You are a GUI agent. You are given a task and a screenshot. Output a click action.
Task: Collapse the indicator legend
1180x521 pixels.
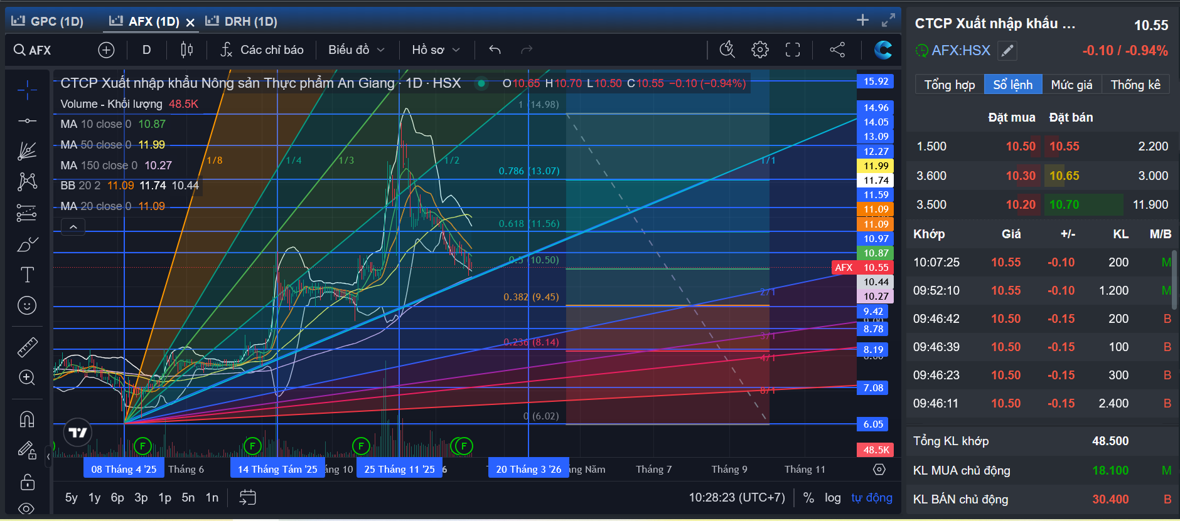click(73, 227)
